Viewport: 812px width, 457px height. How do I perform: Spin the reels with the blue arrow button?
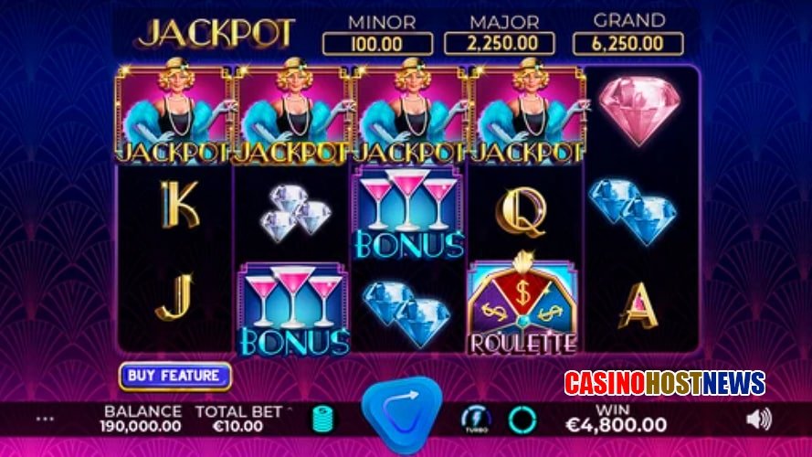pyautogui.click(x=402, y=413)
